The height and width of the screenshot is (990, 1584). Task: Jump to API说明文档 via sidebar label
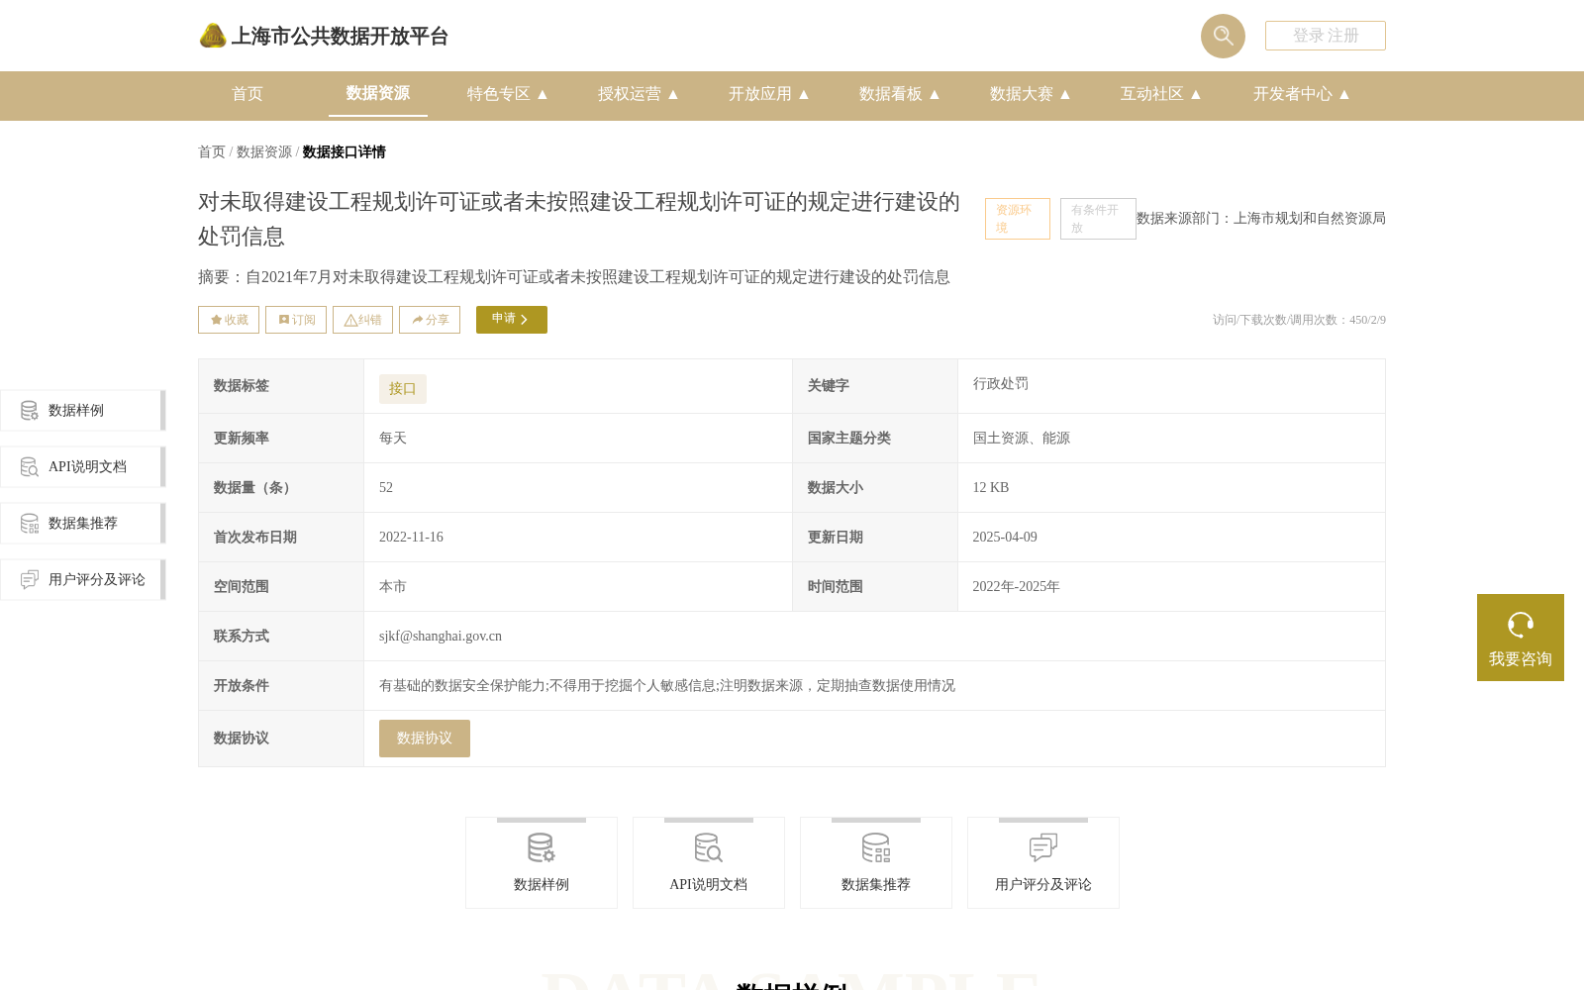pyautogui.click(x=87, y=467)
